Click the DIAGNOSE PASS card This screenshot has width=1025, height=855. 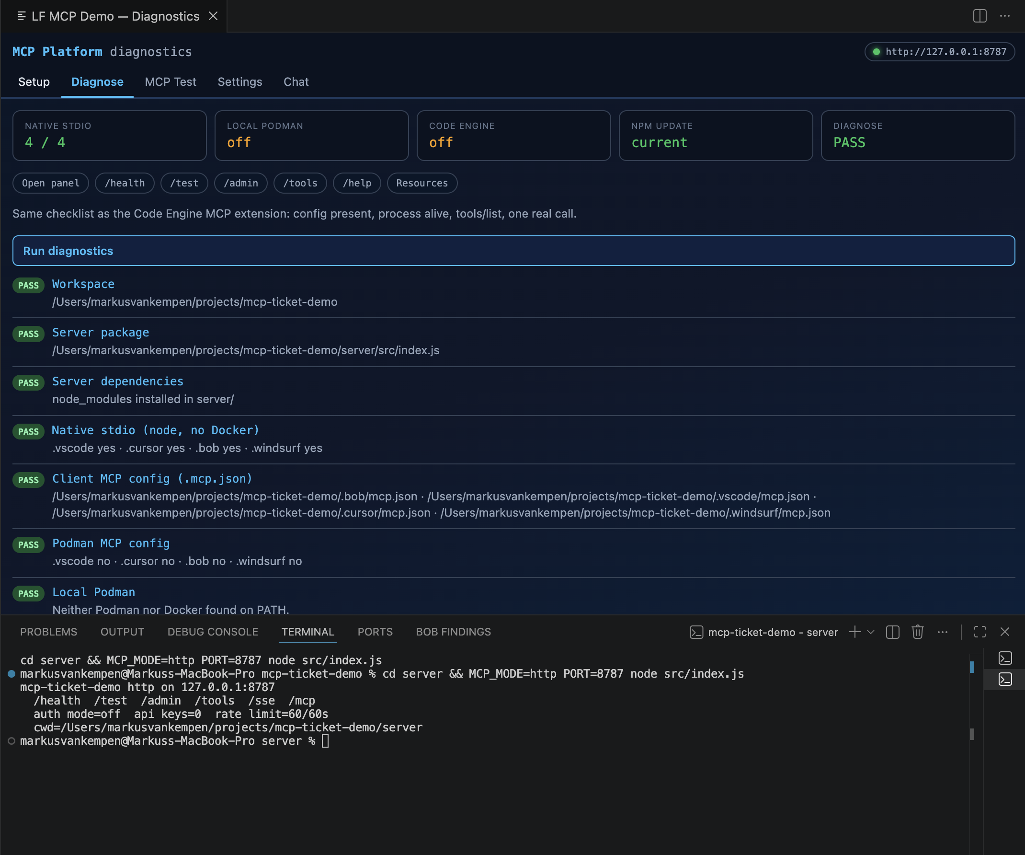(918, 136)
